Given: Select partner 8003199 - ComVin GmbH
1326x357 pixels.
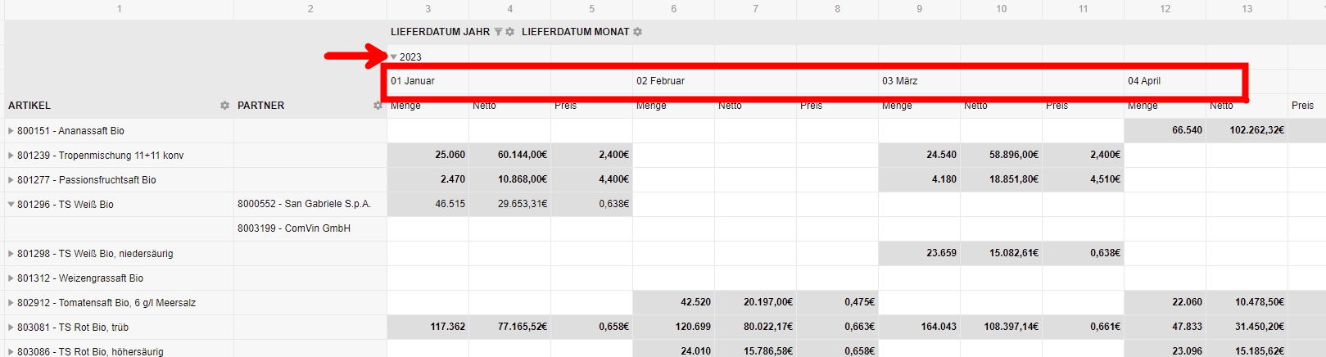Looking at the screenshot, I should [x=293, y=228].
